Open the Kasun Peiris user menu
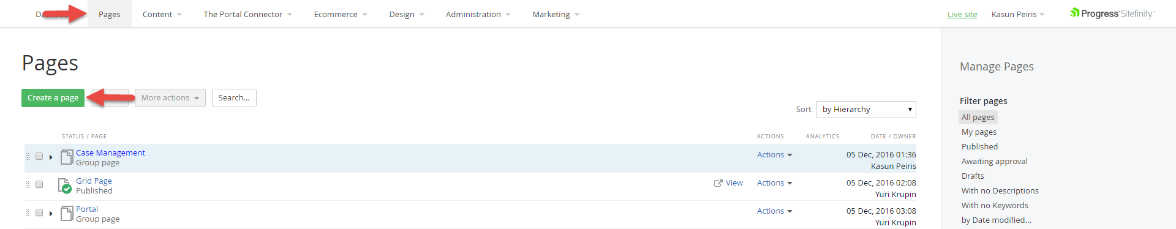This screenshot has height=229, width=1176. (1018, 14)
